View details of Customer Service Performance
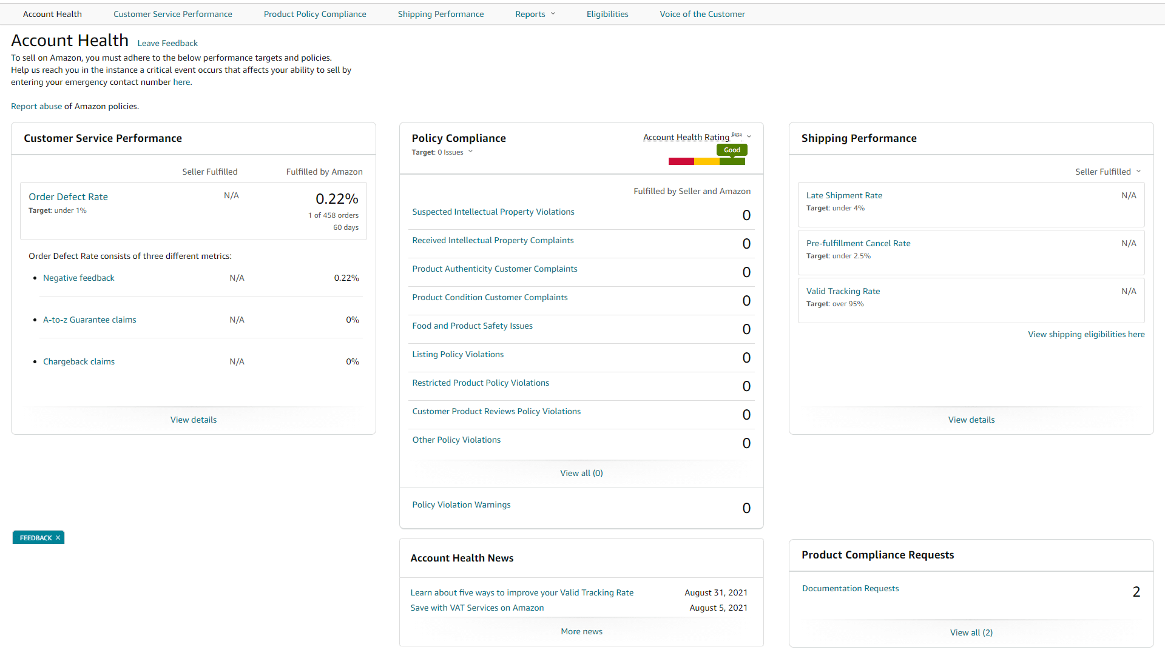 [194, 420]
